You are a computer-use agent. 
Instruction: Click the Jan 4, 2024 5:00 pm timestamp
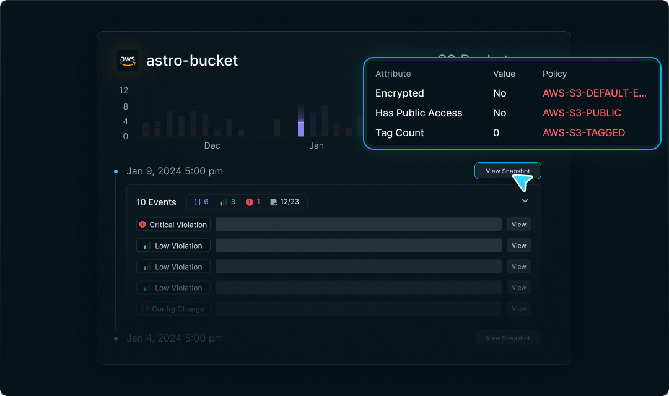point(175,338)
